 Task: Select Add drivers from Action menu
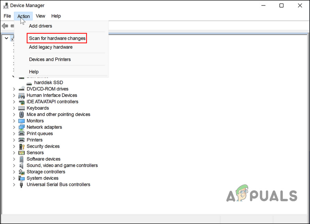41,26
